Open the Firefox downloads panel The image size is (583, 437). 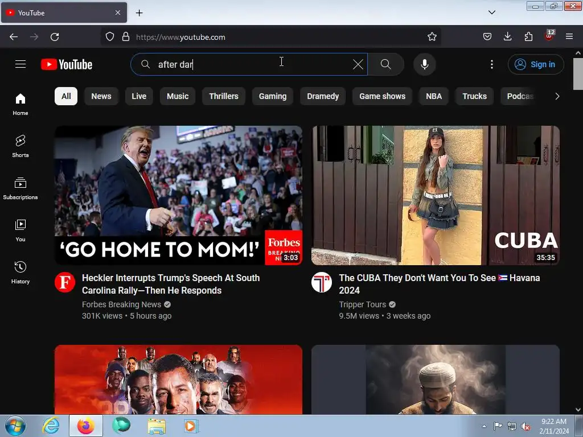tap(507, 36)
